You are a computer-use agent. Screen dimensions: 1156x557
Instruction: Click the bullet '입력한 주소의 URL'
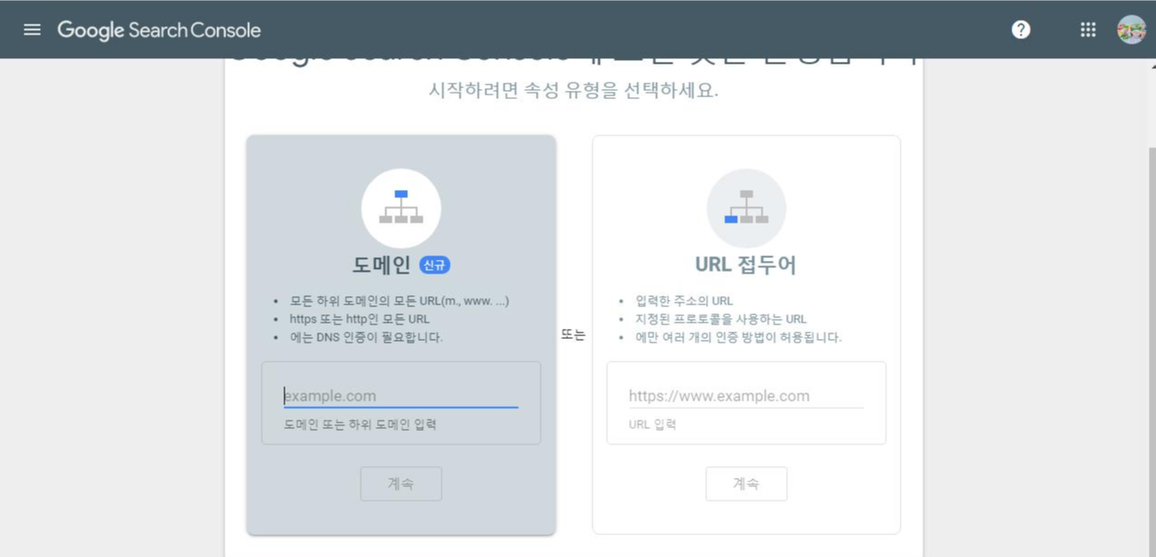click(x=684, y=301)
